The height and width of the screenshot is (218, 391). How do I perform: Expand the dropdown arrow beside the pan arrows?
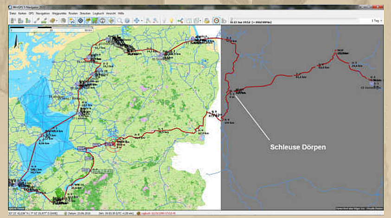coord(142,20)
